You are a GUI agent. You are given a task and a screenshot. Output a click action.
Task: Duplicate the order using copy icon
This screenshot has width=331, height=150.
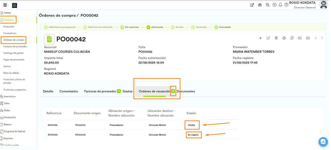click(x=292, y=38)
